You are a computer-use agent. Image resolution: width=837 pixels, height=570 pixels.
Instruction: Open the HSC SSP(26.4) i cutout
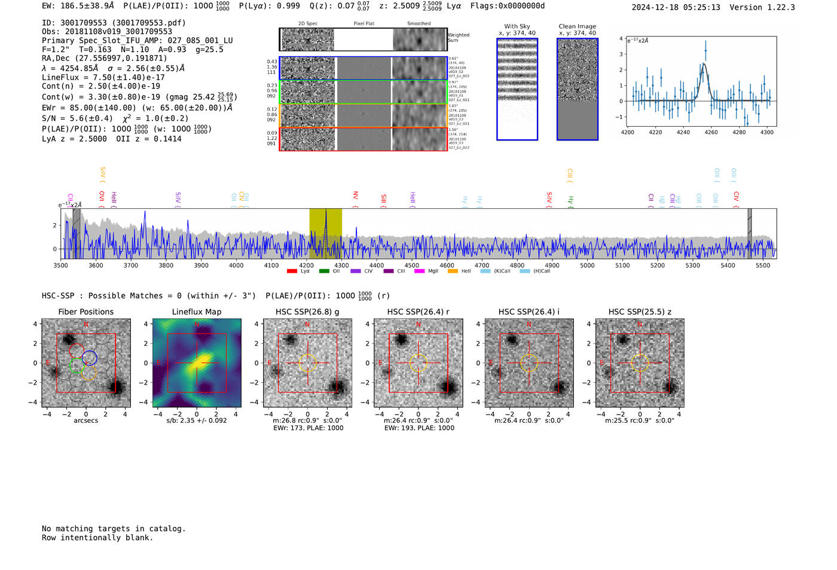[529, 363]
